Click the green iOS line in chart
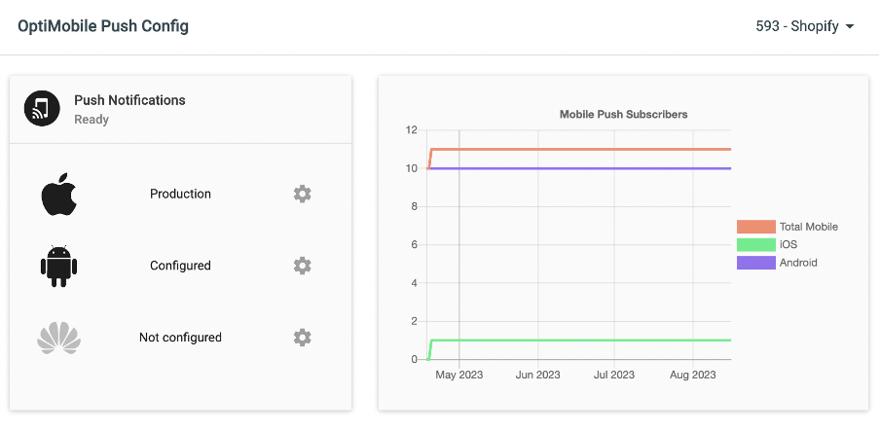 578,340
